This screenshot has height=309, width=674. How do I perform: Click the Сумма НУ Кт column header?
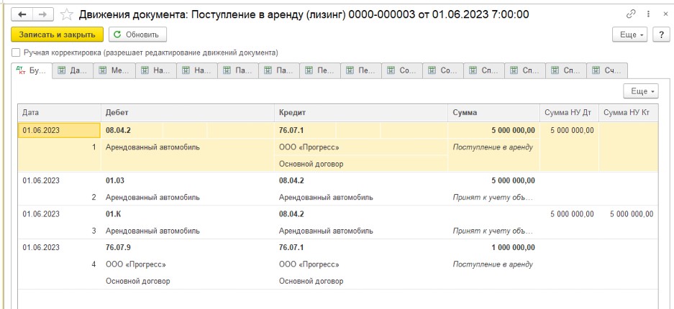(629, 112)
